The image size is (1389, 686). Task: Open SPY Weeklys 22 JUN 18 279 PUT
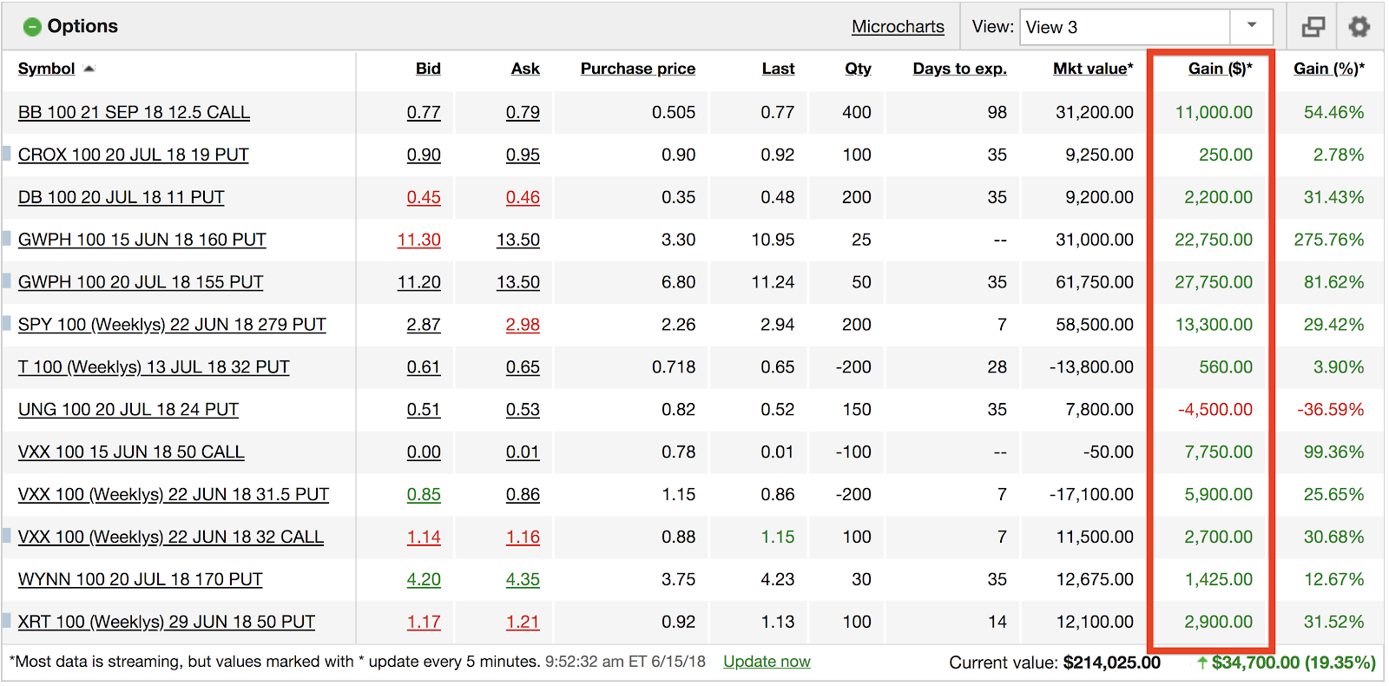pyautogui.click(x=172, y=325)
